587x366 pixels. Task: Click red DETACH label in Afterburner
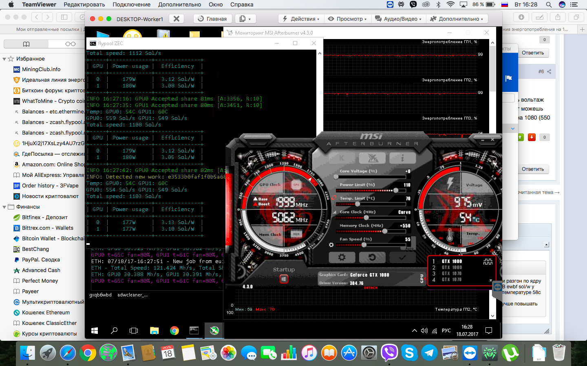(x=371, y=288)
